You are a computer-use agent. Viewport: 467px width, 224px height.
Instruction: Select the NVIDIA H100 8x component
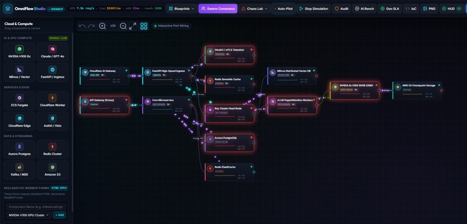19,52
